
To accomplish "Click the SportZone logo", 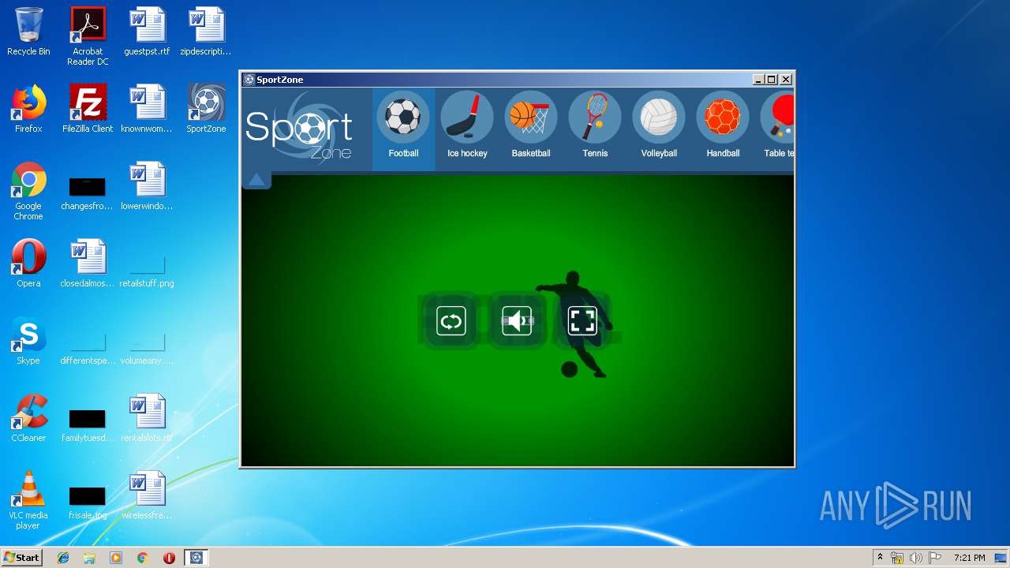I will click(x=299, y=127).
